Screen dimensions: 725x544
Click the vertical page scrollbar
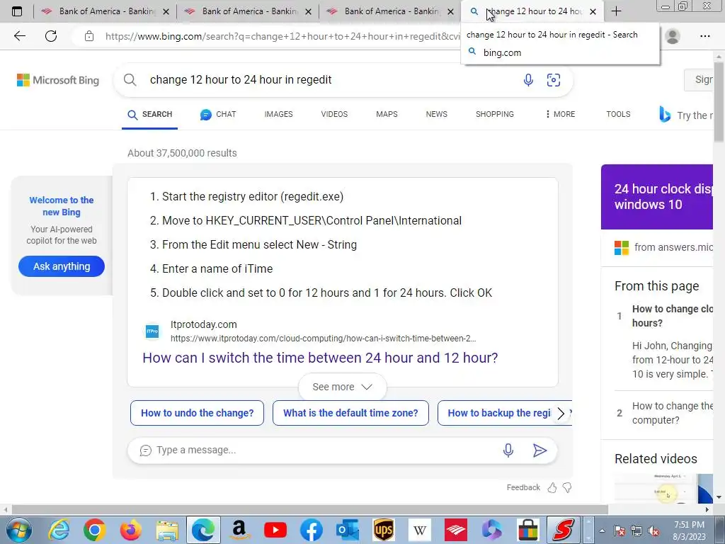(719, 102)
